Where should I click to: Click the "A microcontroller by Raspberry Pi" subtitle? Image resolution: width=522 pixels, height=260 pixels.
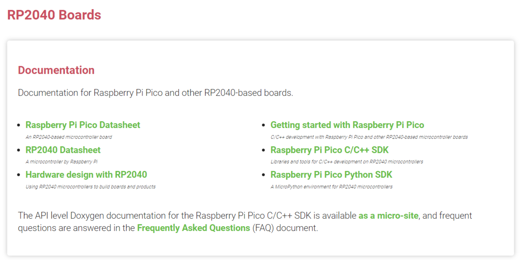[x=61, y=162]
